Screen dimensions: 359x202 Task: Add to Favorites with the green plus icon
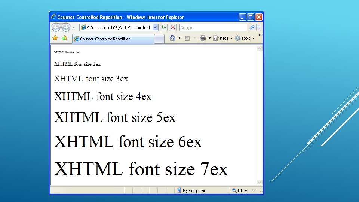pos(64,38)
